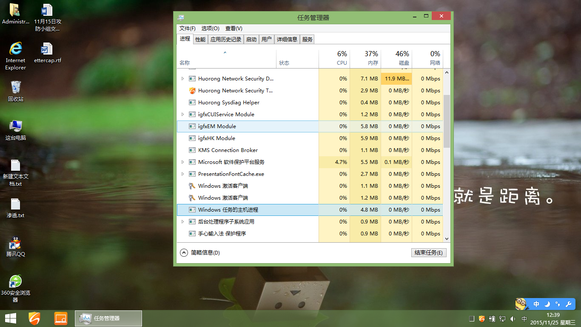Click the Huorong shield tray icon
The width and height of the screenshot is (581, 327).
482,318
